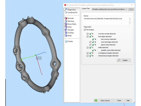Click the green arrow Follow Advice icon
The image size is (141, 106).
(96, 100)
